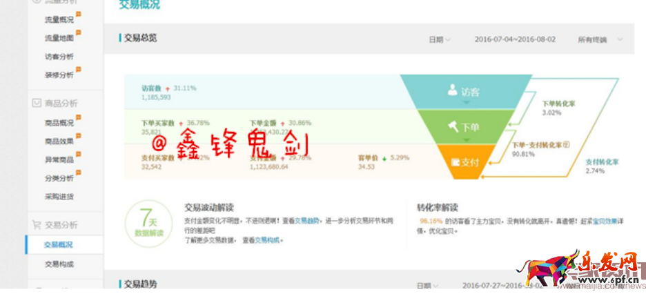Open the 日期 dropdown in 交易趋势 section

[x=427, y=286]
